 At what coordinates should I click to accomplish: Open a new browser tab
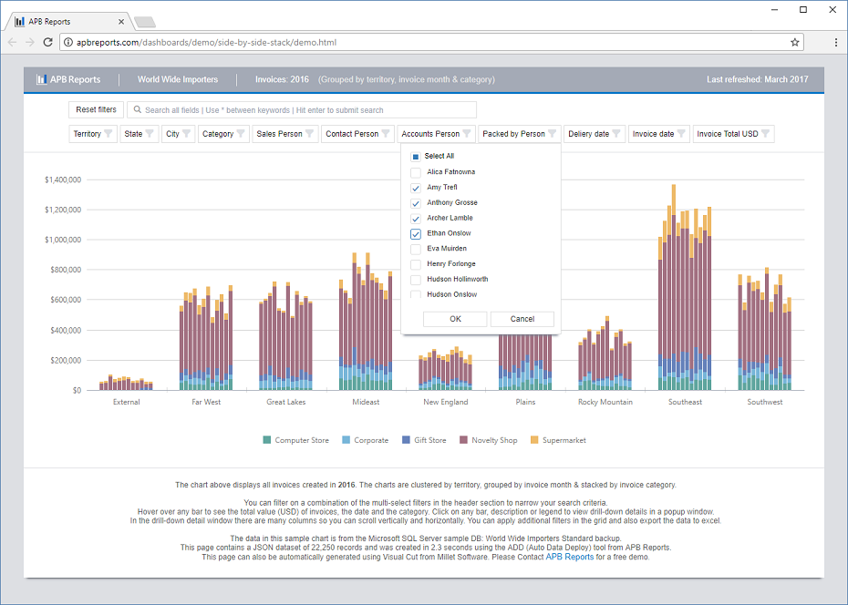(x=145, y=22)
